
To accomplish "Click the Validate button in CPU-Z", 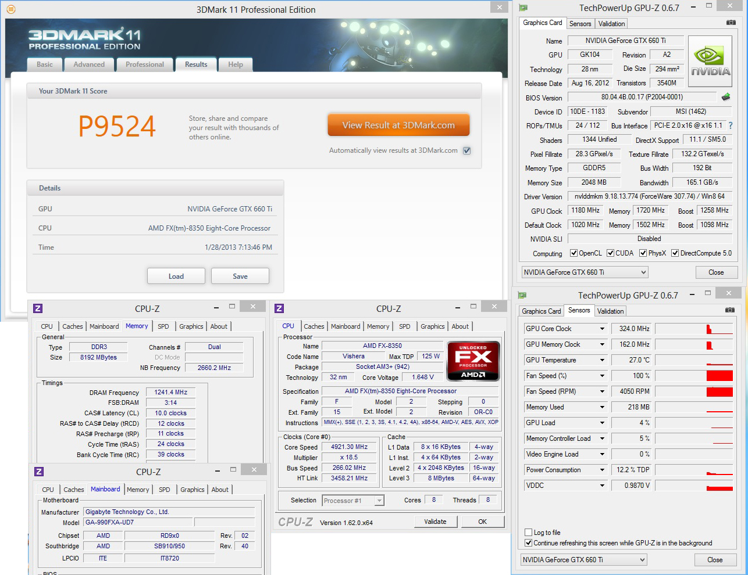I will coord(435,522).
